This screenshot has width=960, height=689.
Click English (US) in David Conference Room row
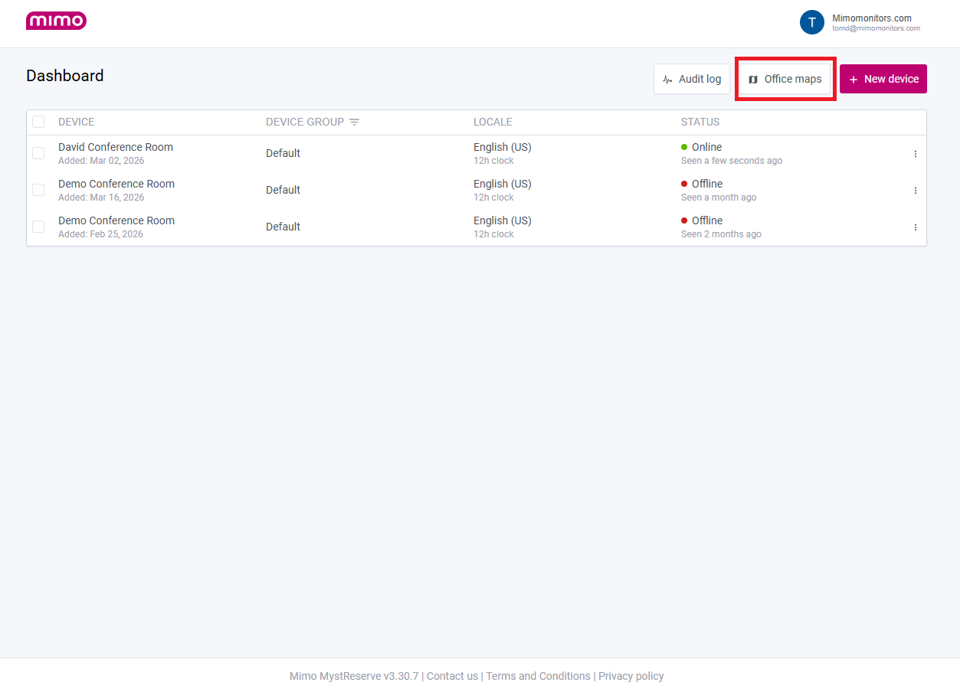click(503, 147)
